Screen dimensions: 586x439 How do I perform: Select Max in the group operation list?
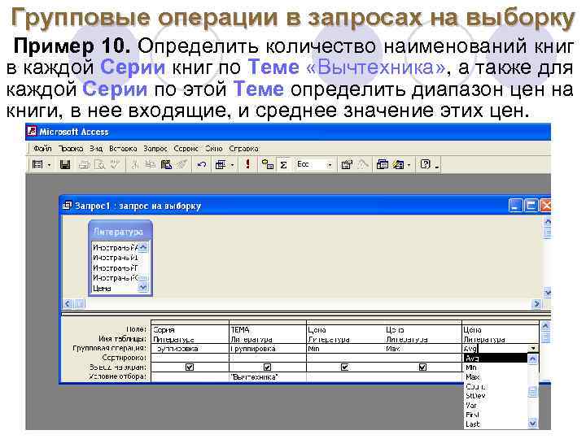(495, 377)
